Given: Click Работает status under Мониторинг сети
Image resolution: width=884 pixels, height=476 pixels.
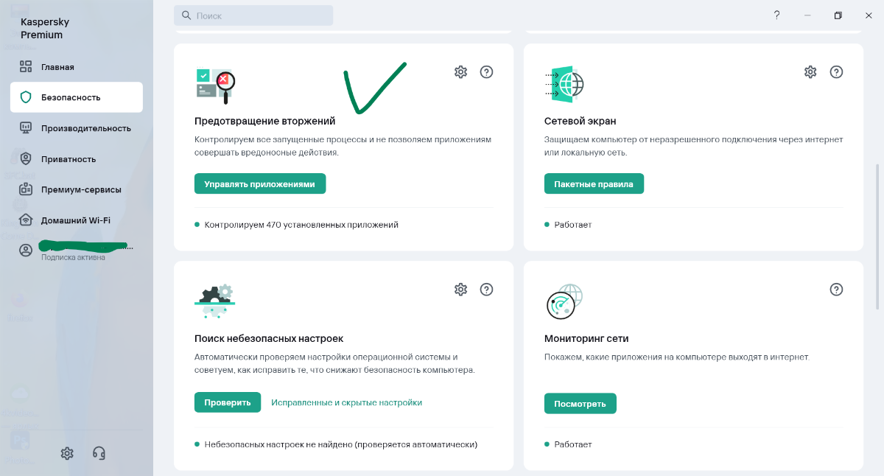Looking at the screenshot, I should (573, 444).
